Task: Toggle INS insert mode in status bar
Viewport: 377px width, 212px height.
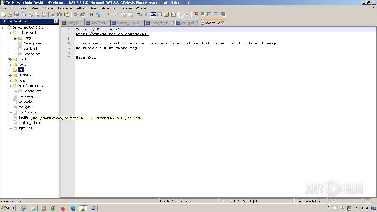Action: (x=366, y=201)
